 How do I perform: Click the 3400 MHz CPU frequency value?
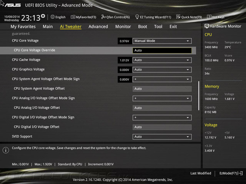coord(211,47)
